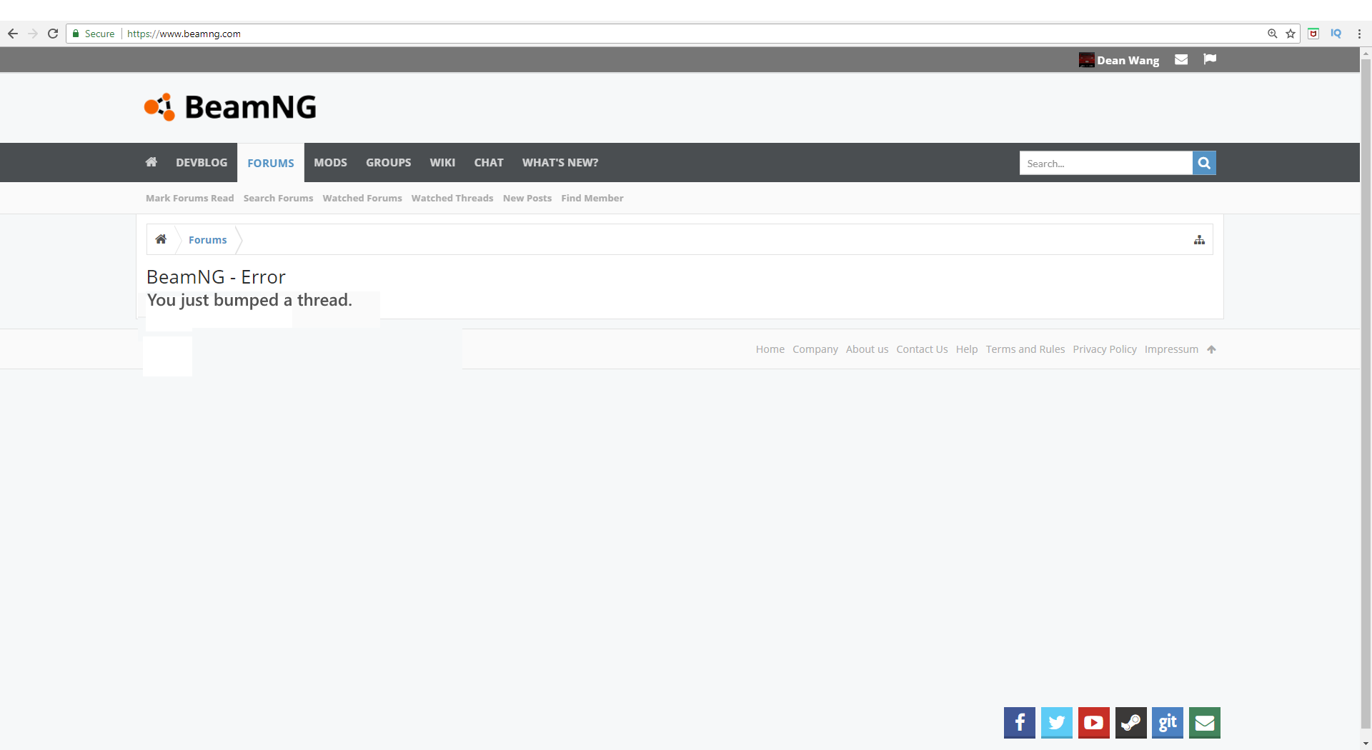Click scrollbar down arrow
Screen dimensions: 1372x750
[x=1366, y=744]
